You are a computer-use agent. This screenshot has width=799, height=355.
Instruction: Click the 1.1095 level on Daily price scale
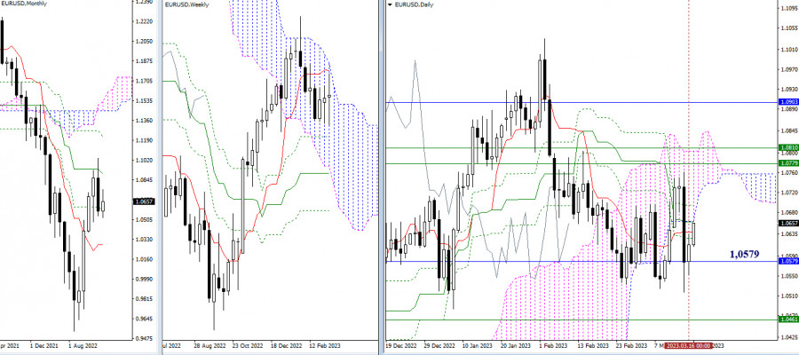pyautogui.click(x=786, y=8)
